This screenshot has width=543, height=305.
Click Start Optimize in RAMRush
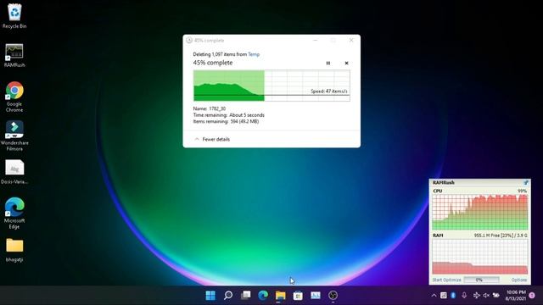(x=447, y=280)
